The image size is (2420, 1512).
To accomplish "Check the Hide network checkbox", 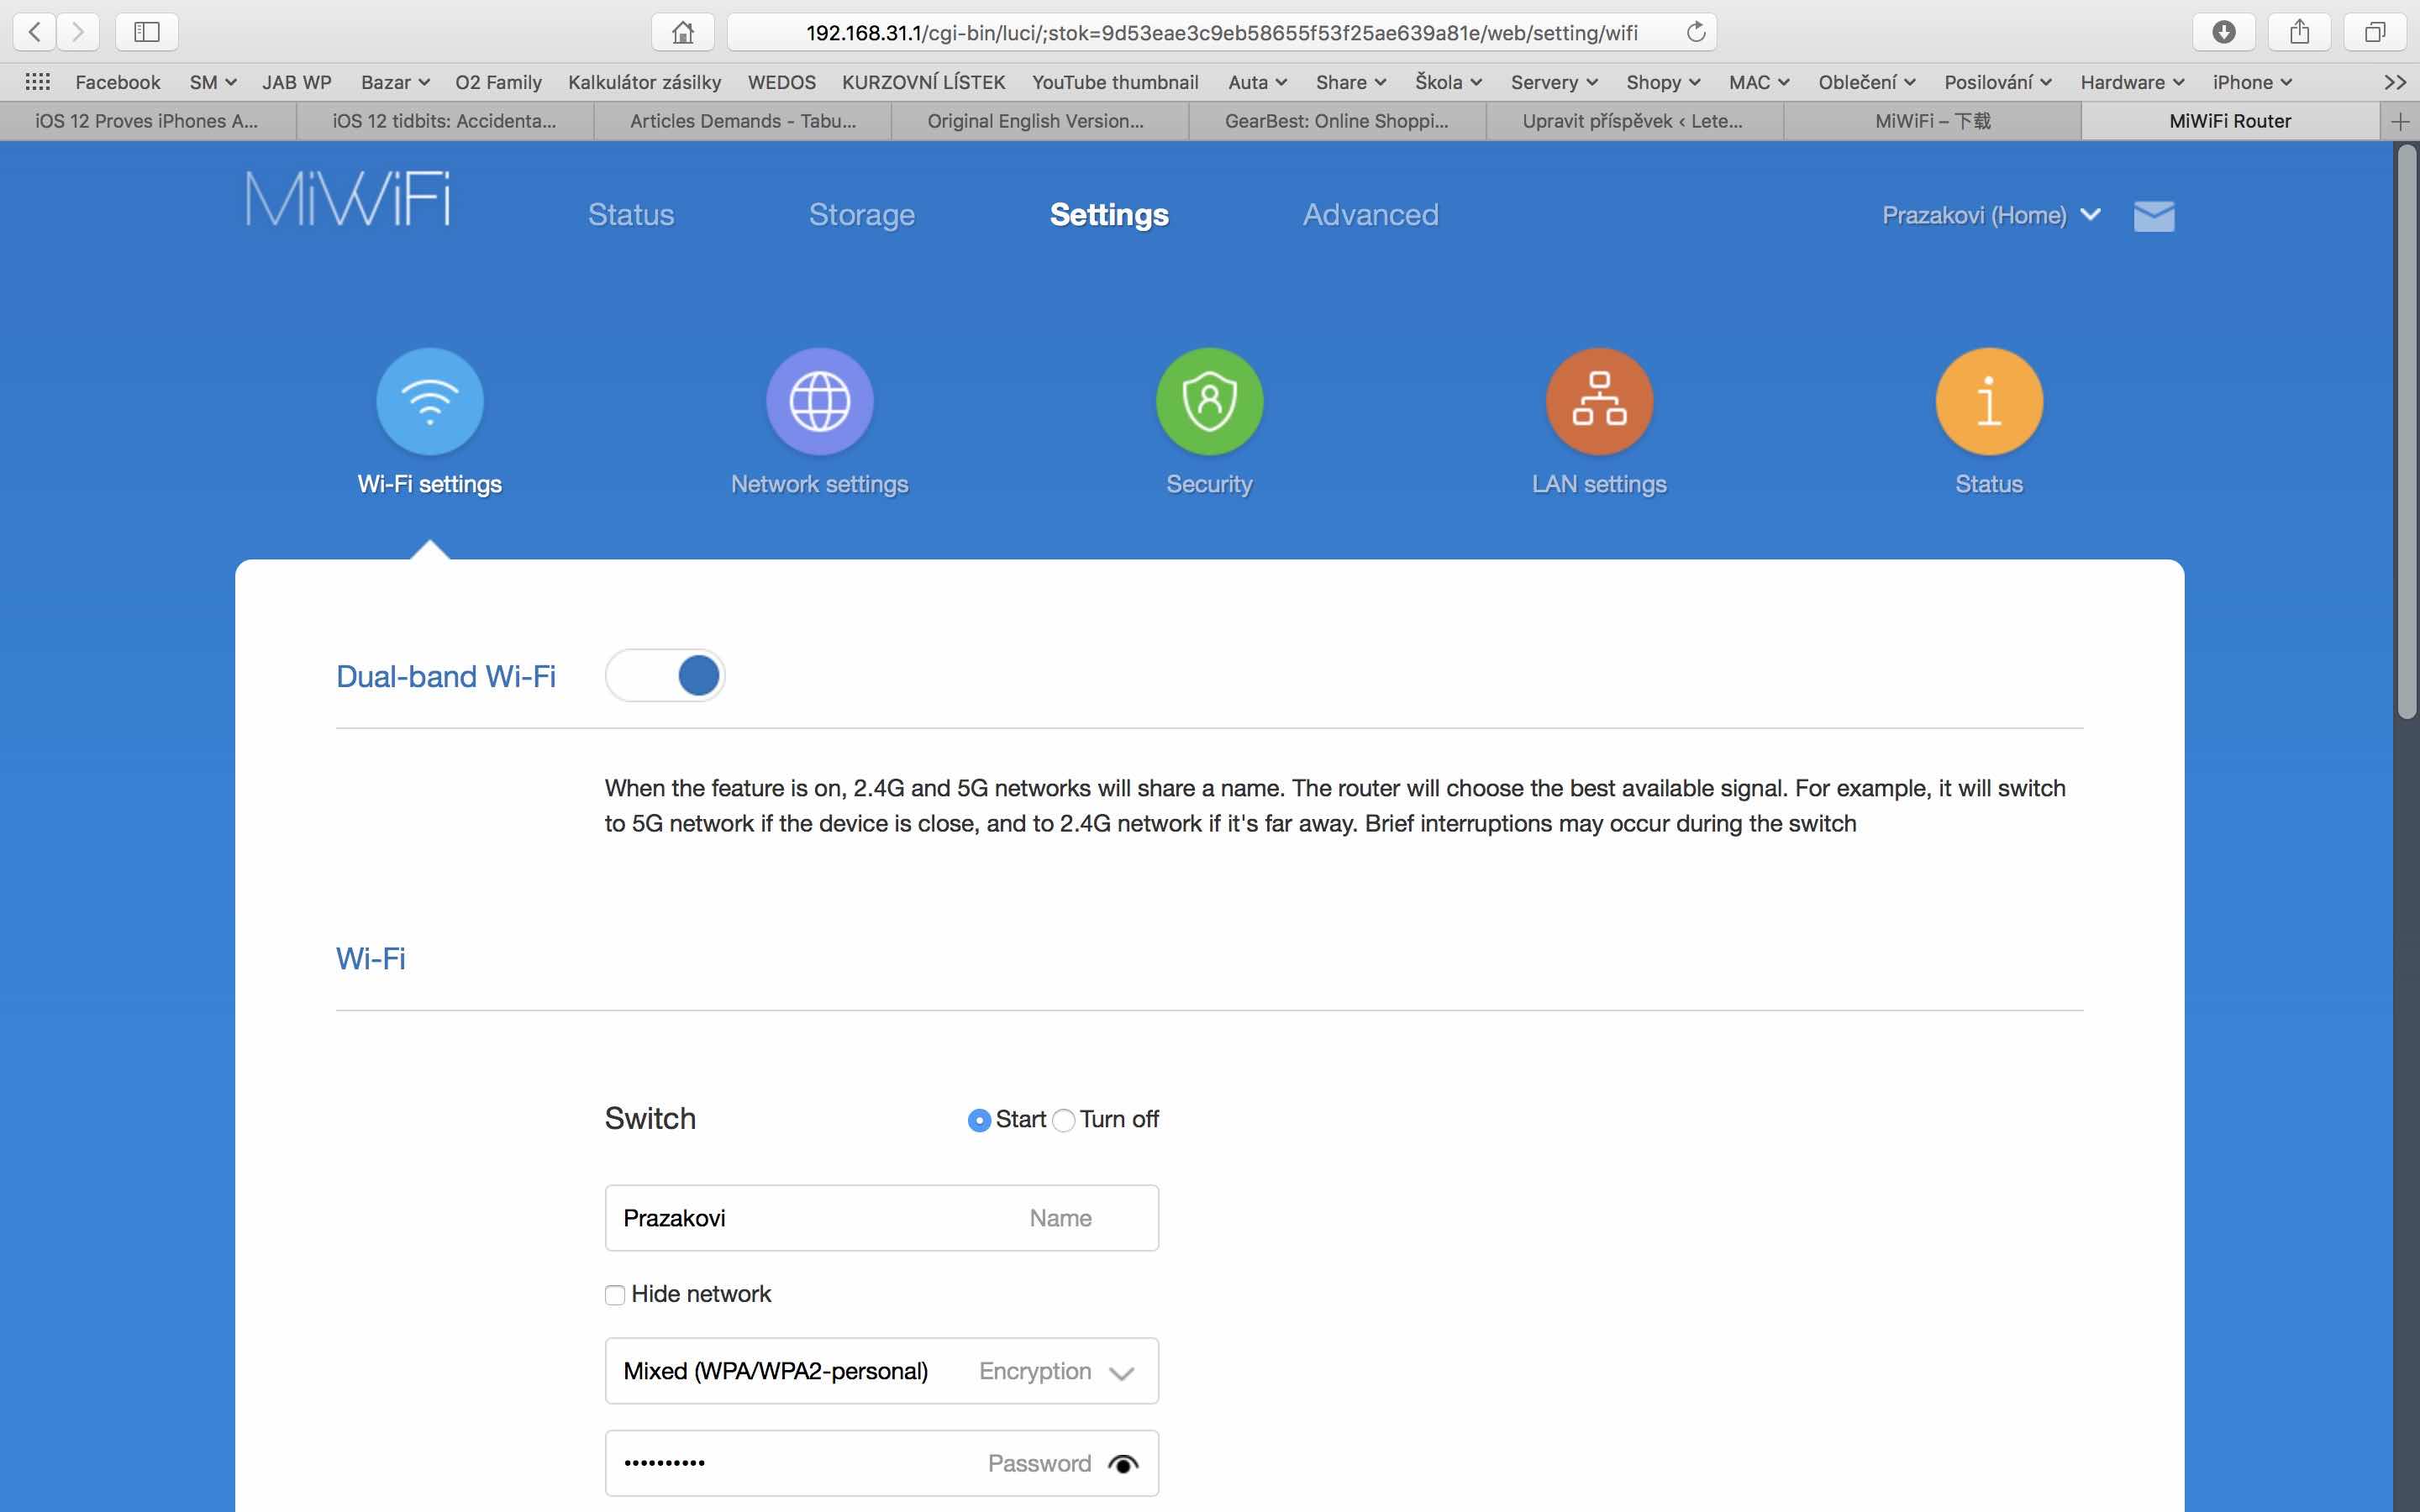I will [615, 1295].
